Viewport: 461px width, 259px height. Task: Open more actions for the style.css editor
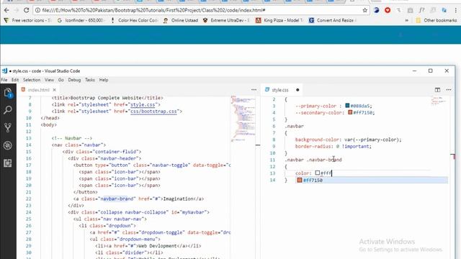coord(449,90)
